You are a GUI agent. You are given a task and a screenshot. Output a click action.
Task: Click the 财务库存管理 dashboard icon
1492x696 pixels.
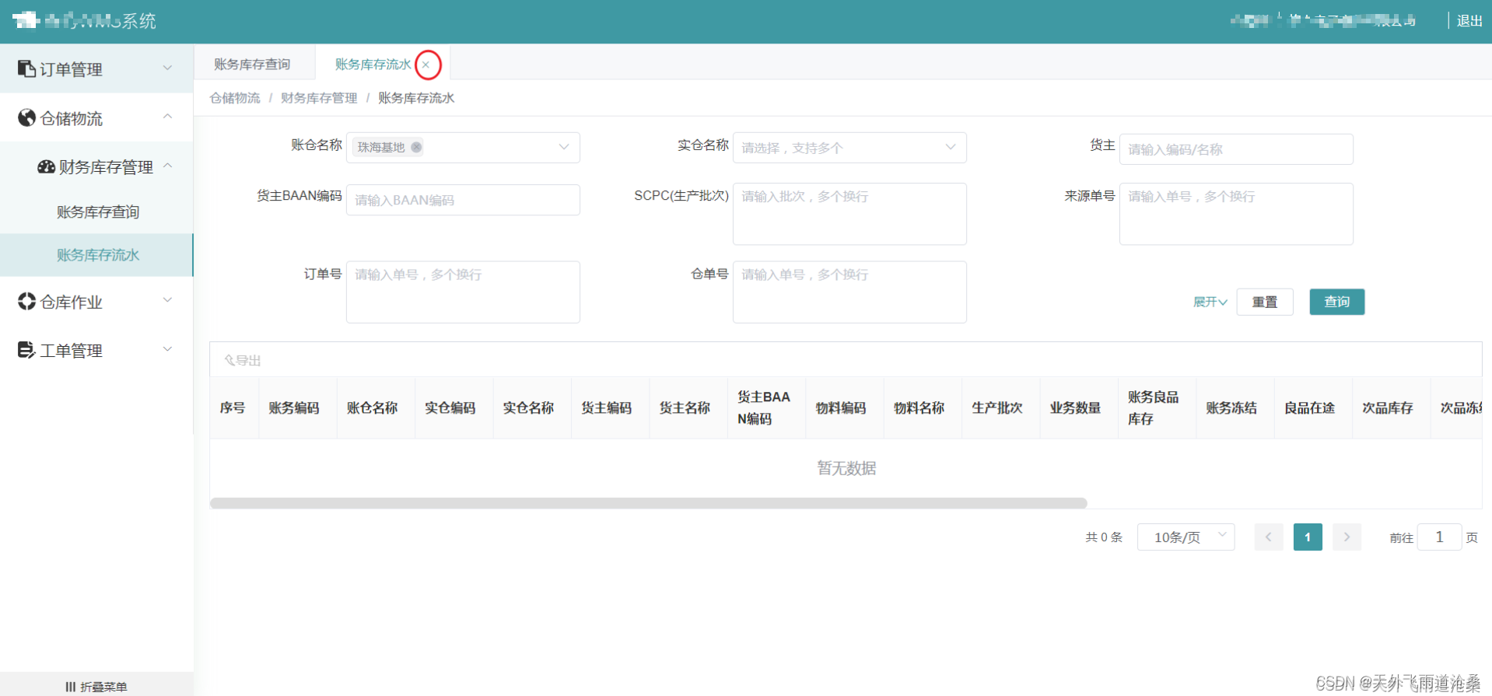pyautogui.click(x=46, y=166)
